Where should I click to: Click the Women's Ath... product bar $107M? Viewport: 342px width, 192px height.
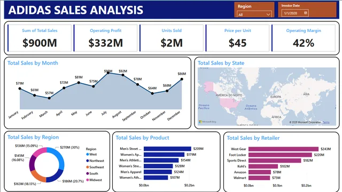156,178
